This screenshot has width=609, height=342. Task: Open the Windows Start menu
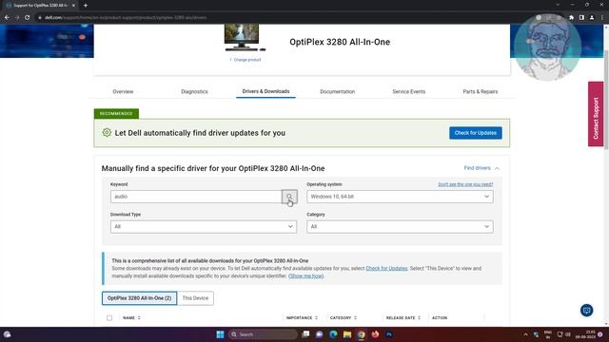point(220,334)
